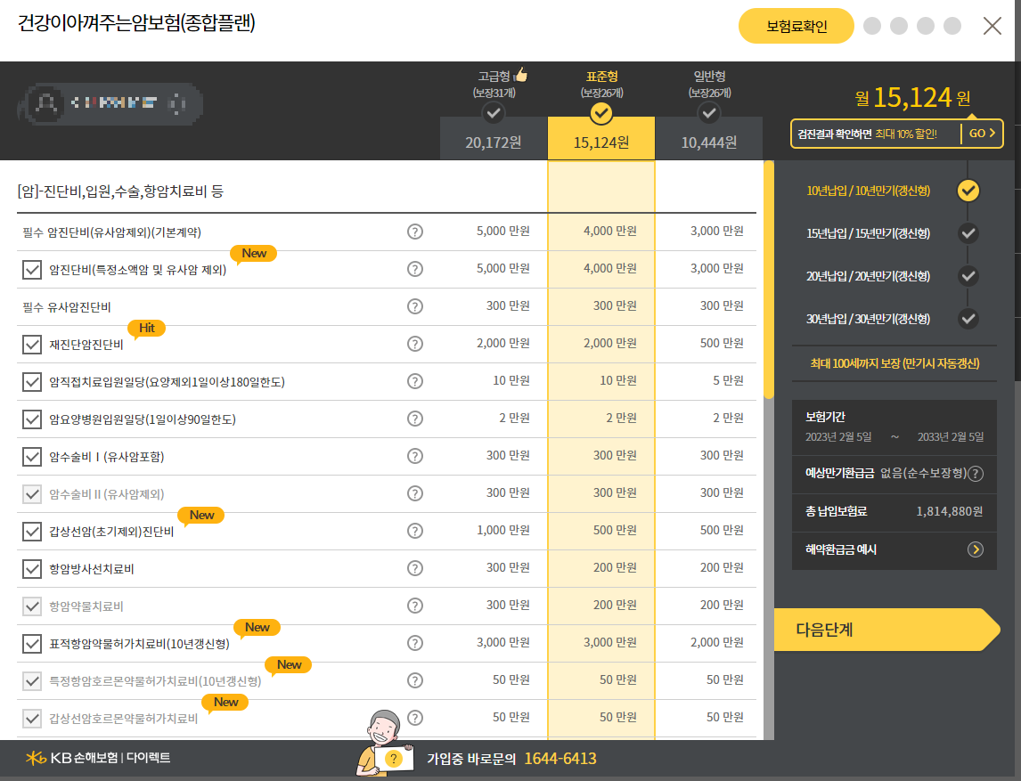This screenshot has width=1021, height=781.
Task: Open help icon for 항암약물치료비
Action: click(415, 606)
